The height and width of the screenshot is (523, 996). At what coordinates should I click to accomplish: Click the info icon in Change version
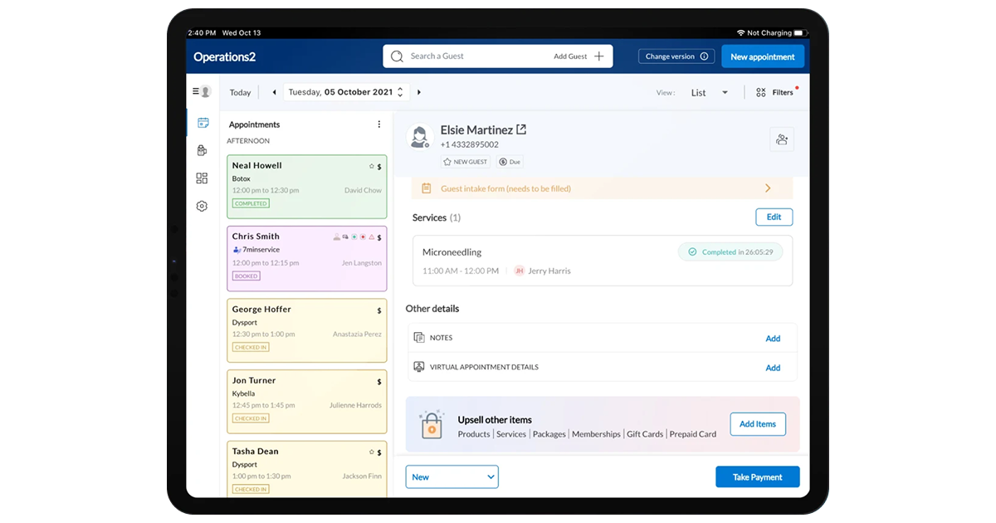(704, 56)
